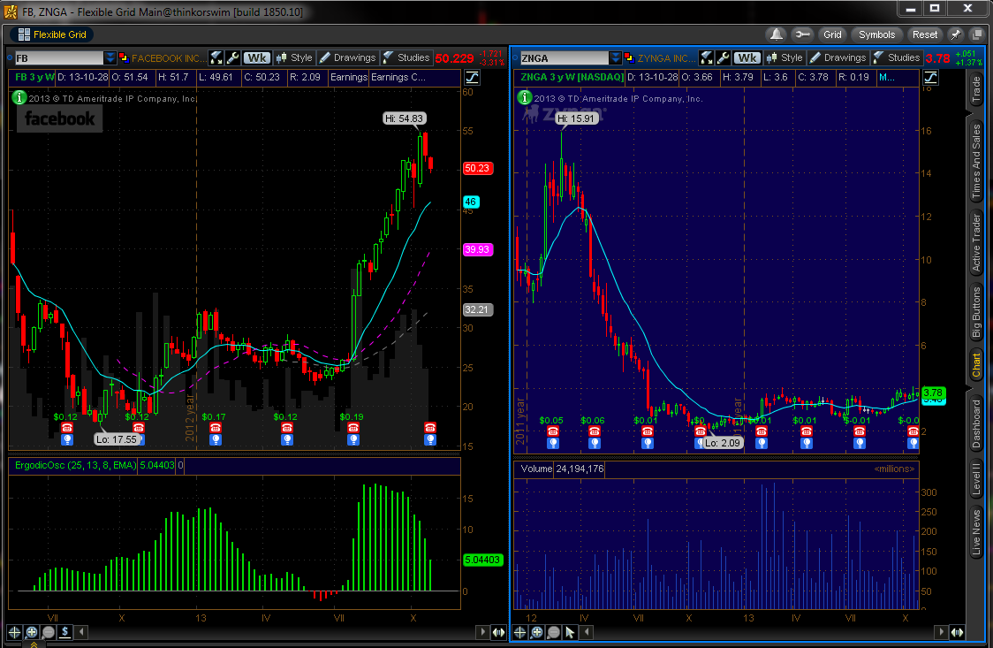Open the Live News sidebar tab
This screenshot has height=648, width=993.
976,533
